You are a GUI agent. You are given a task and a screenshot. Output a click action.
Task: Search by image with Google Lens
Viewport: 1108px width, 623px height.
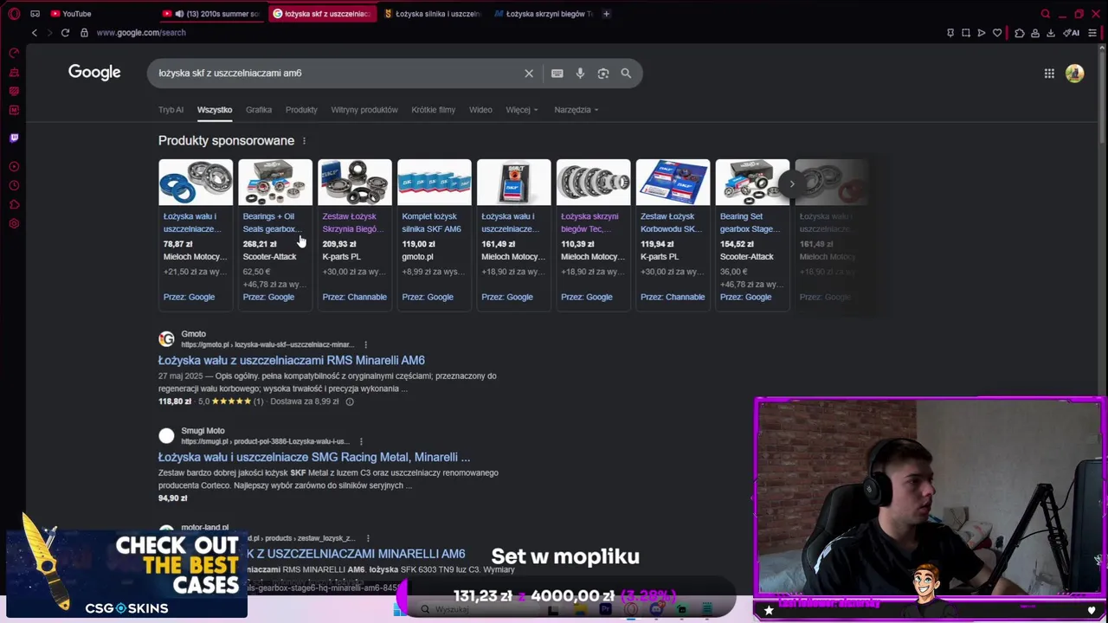(x=603, y=74)
